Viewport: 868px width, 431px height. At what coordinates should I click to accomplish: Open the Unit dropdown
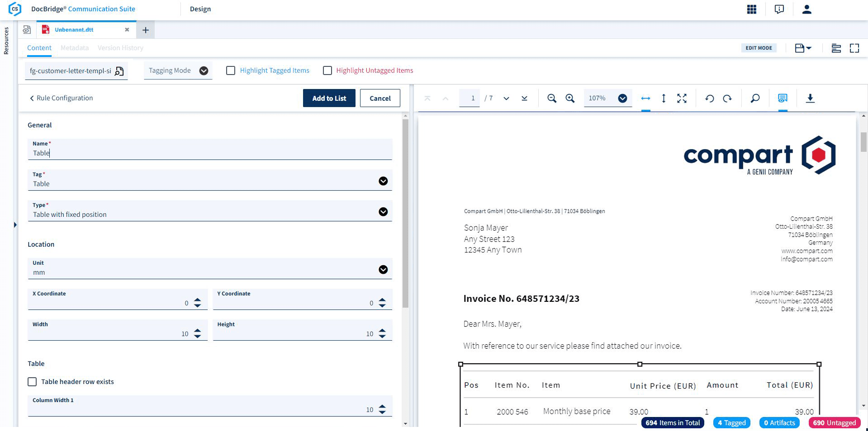coord(383,270)
